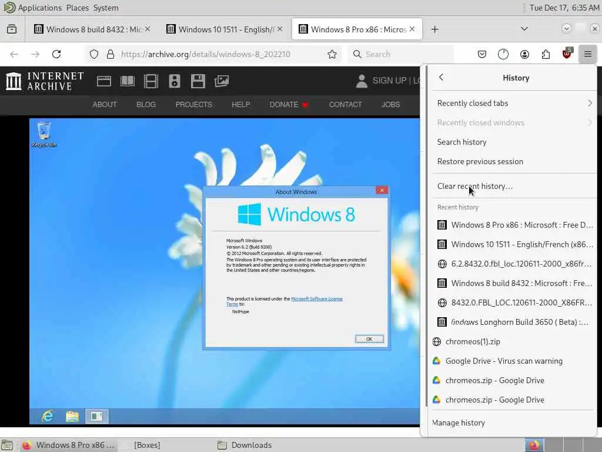Open the Firefox View icon
This screenshot has width=602, height=452.
(x=12, y=29)
